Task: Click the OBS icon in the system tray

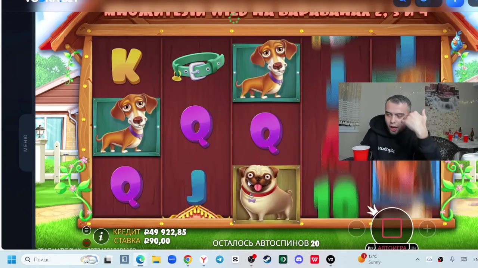Action: click(441, 259)
